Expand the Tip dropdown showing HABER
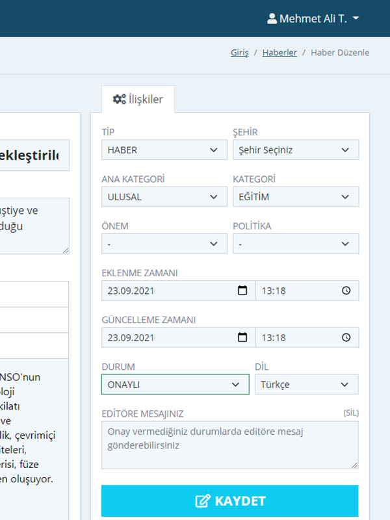 tap(164, 150)
